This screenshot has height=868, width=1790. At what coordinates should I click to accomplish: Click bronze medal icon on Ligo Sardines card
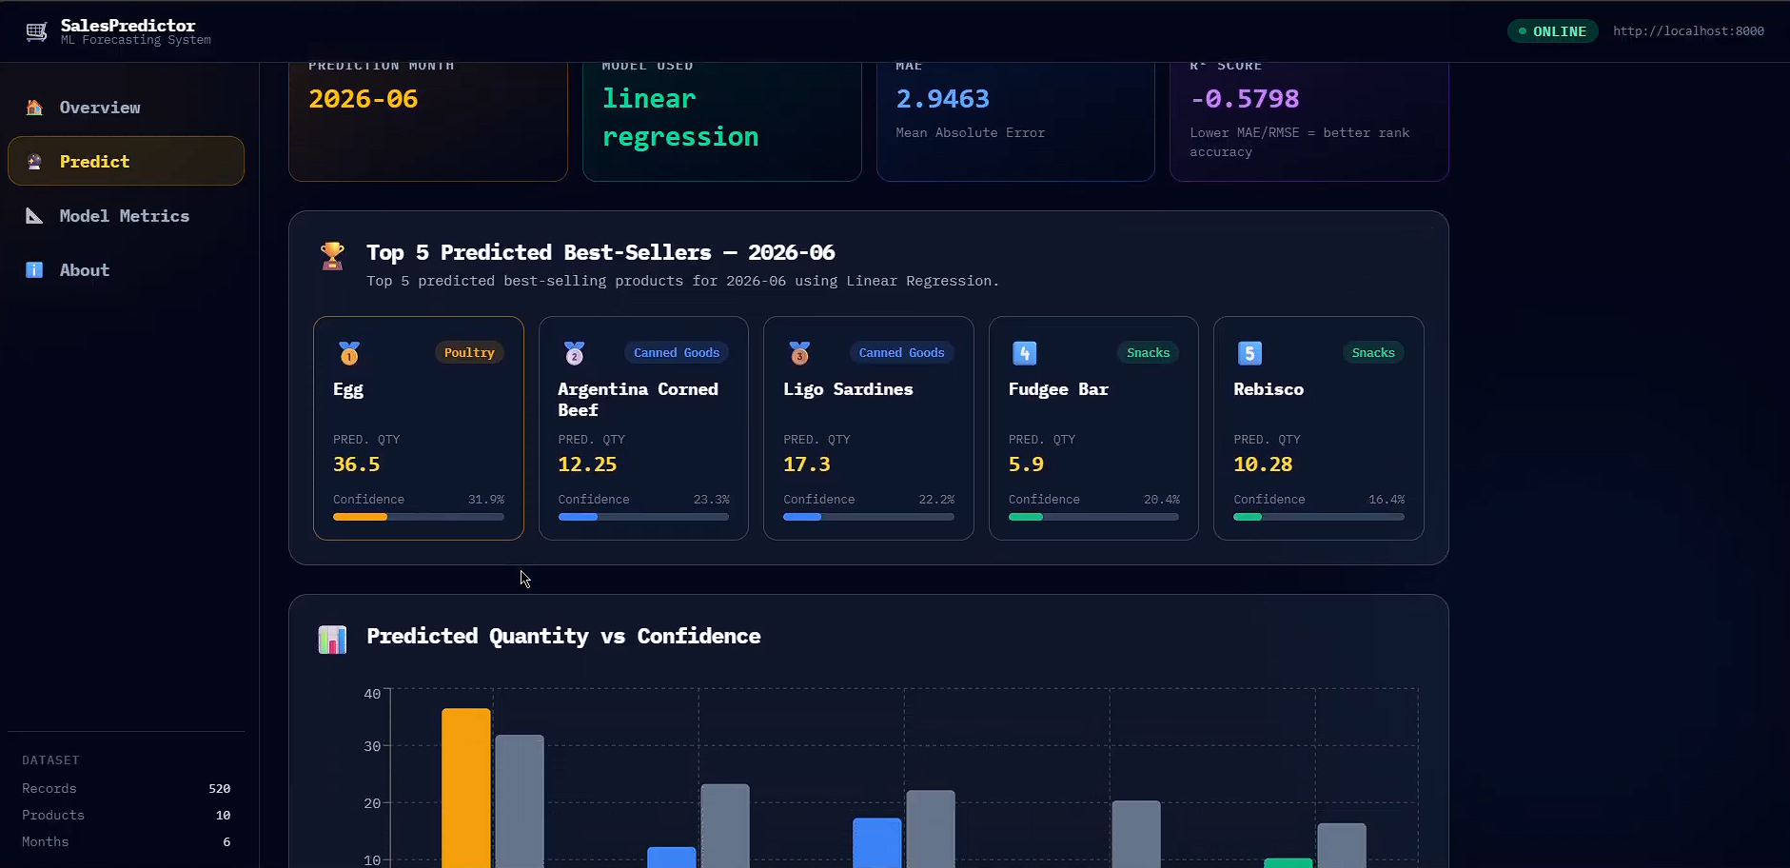[x=799, y=353]
